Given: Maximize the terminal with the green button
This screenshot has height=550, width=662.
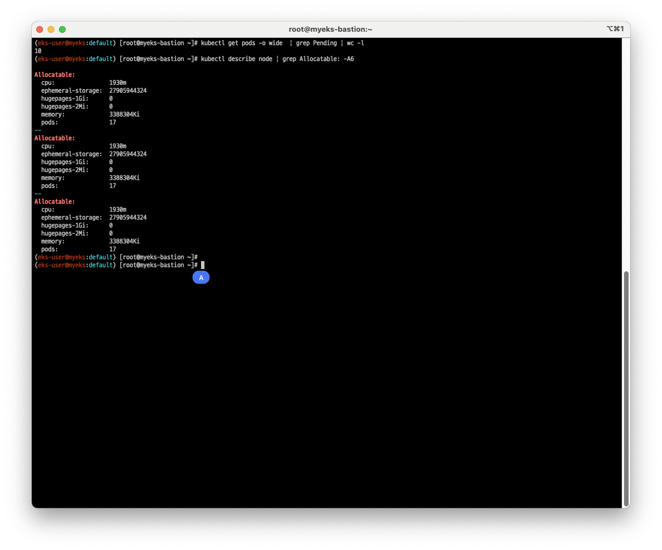Looking at the screenshot, I should 62,29.
